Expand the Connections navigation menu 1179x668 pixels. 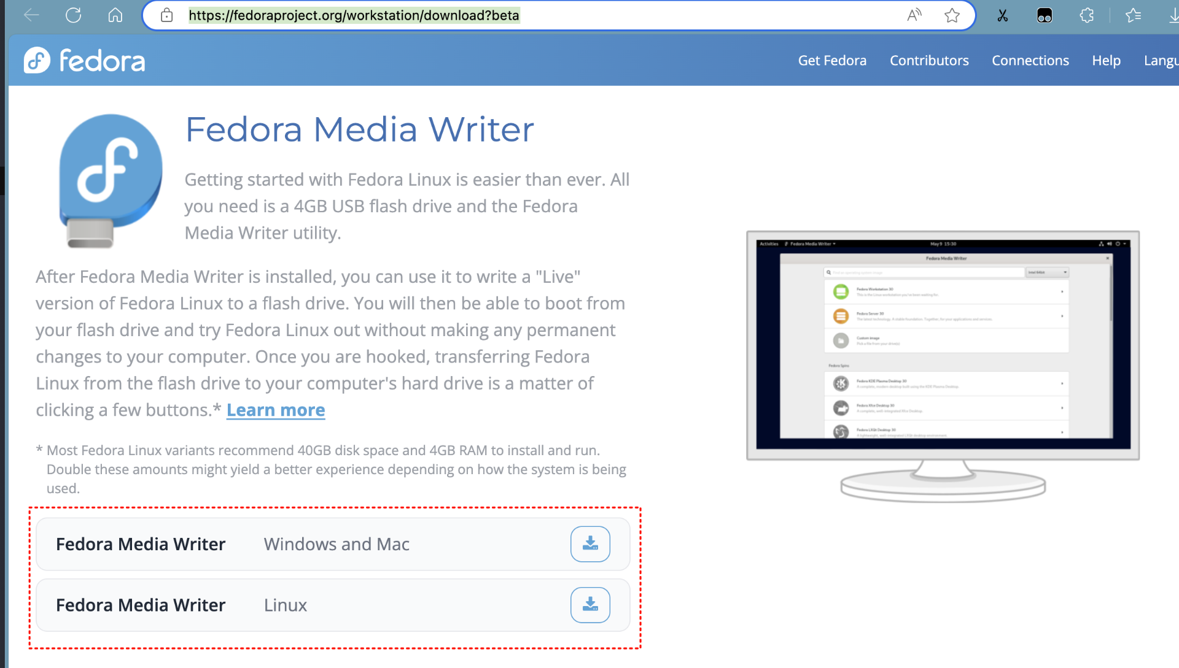point(1030,61)
